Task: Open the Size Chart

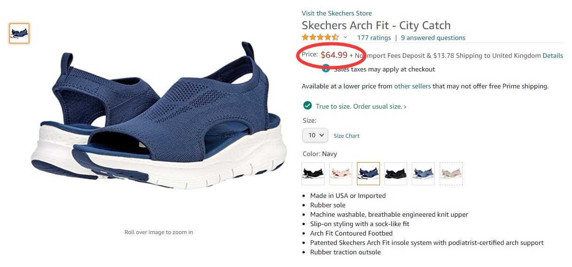Action: coord(347,136)
